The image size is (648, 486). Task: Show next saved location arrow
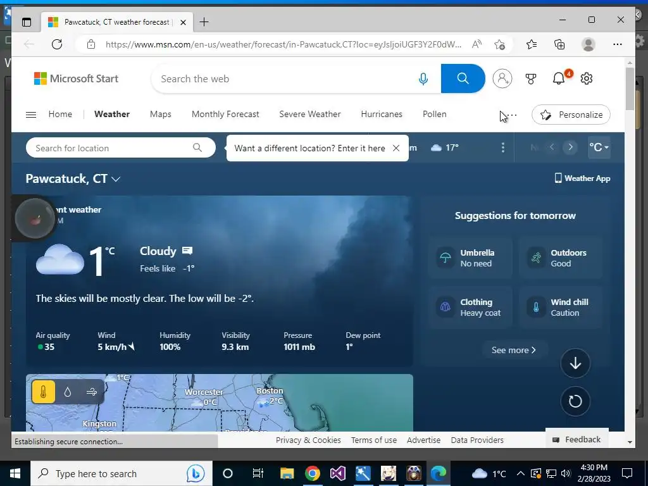[x=570, y=147]
